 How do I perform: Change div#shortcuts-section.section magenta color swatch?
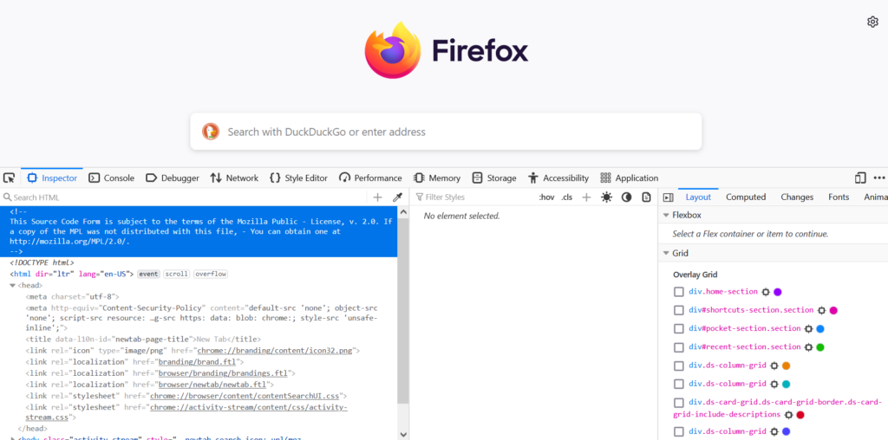(833, 310)
